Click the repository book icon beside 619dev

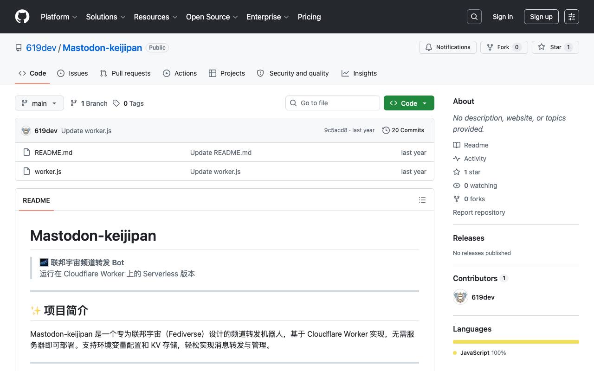pos(19,48)
